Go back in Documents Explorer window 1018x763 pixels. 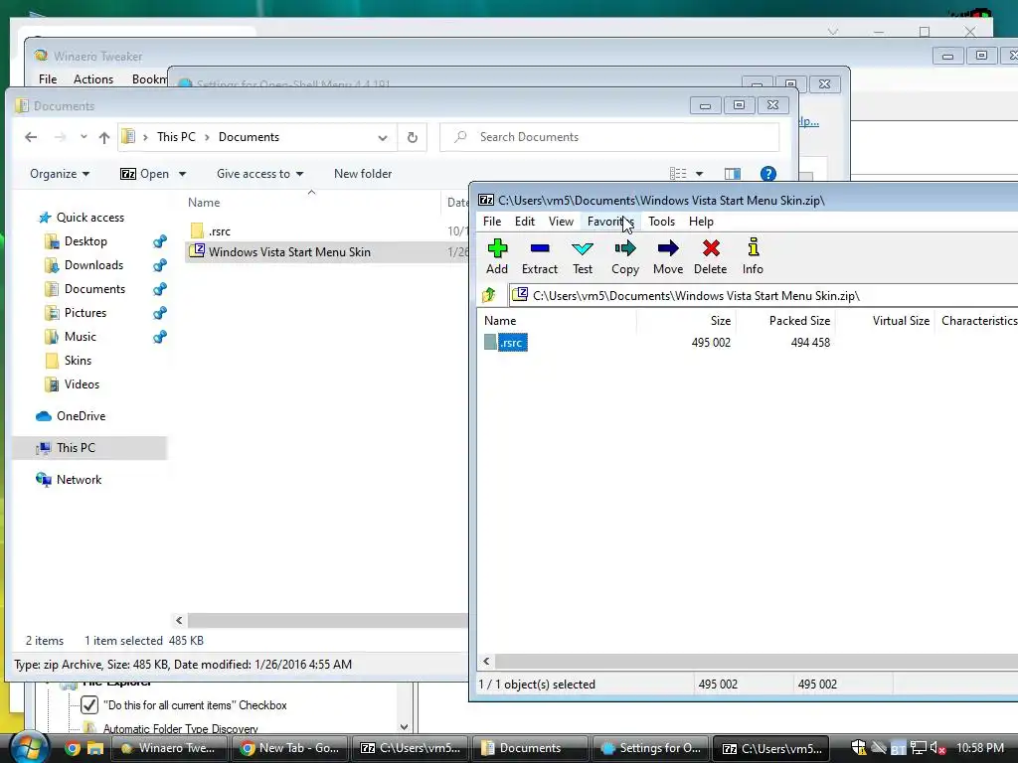click(31, 137)
